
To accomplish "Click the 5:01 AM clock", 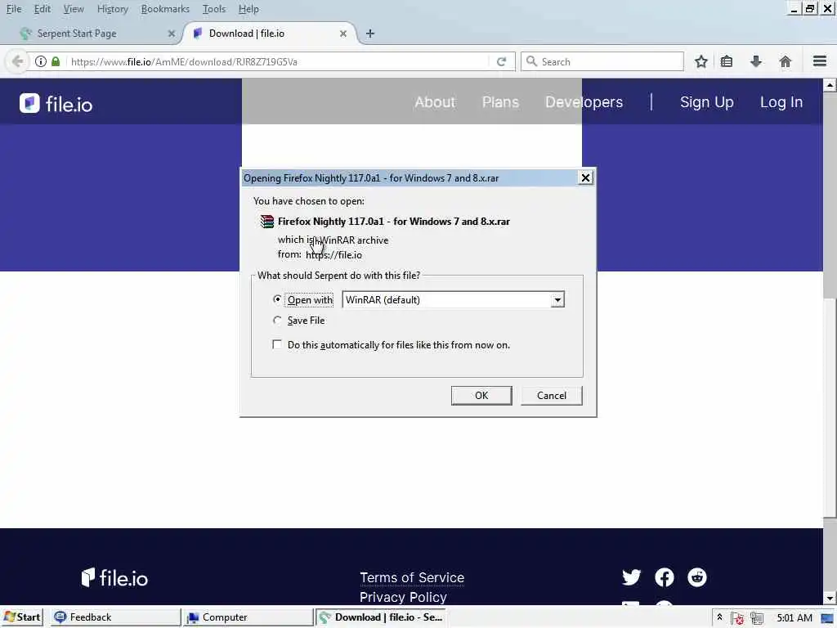I will [x=794, y=618].
